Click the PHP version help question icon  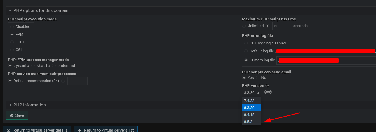[267, 85]
